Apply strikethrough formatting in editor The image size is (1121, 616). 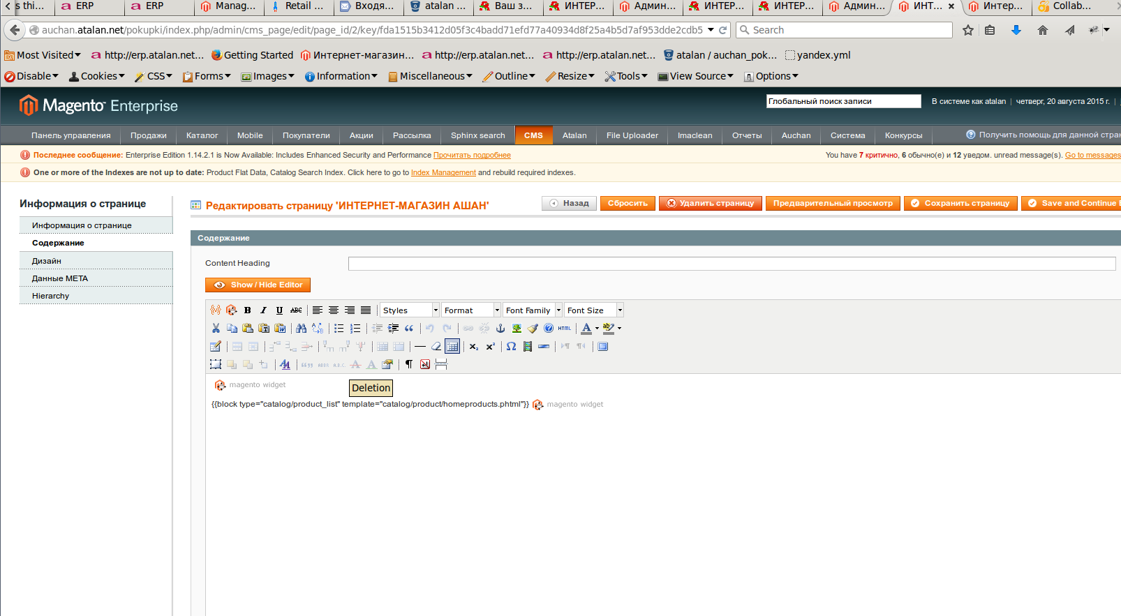tap(296, 310)
